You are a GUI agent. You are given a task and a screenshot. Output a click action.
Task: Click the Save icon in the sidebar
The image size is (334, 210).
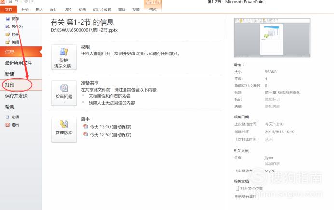coord(8,19)
